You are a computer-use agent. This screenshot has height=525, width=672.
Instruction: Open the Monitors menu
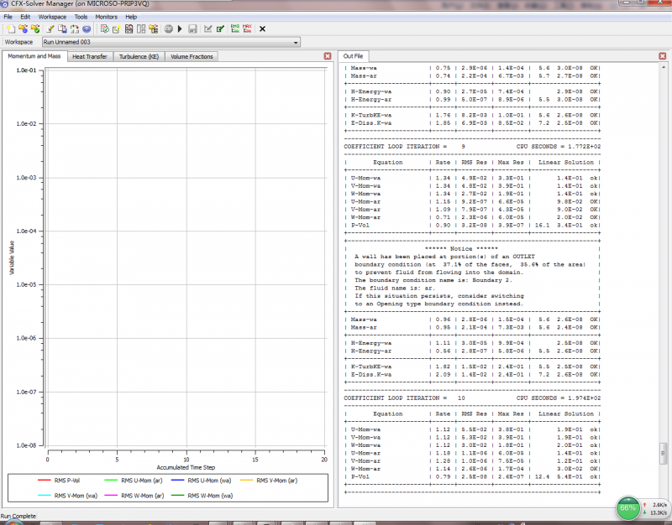[106, 17]
